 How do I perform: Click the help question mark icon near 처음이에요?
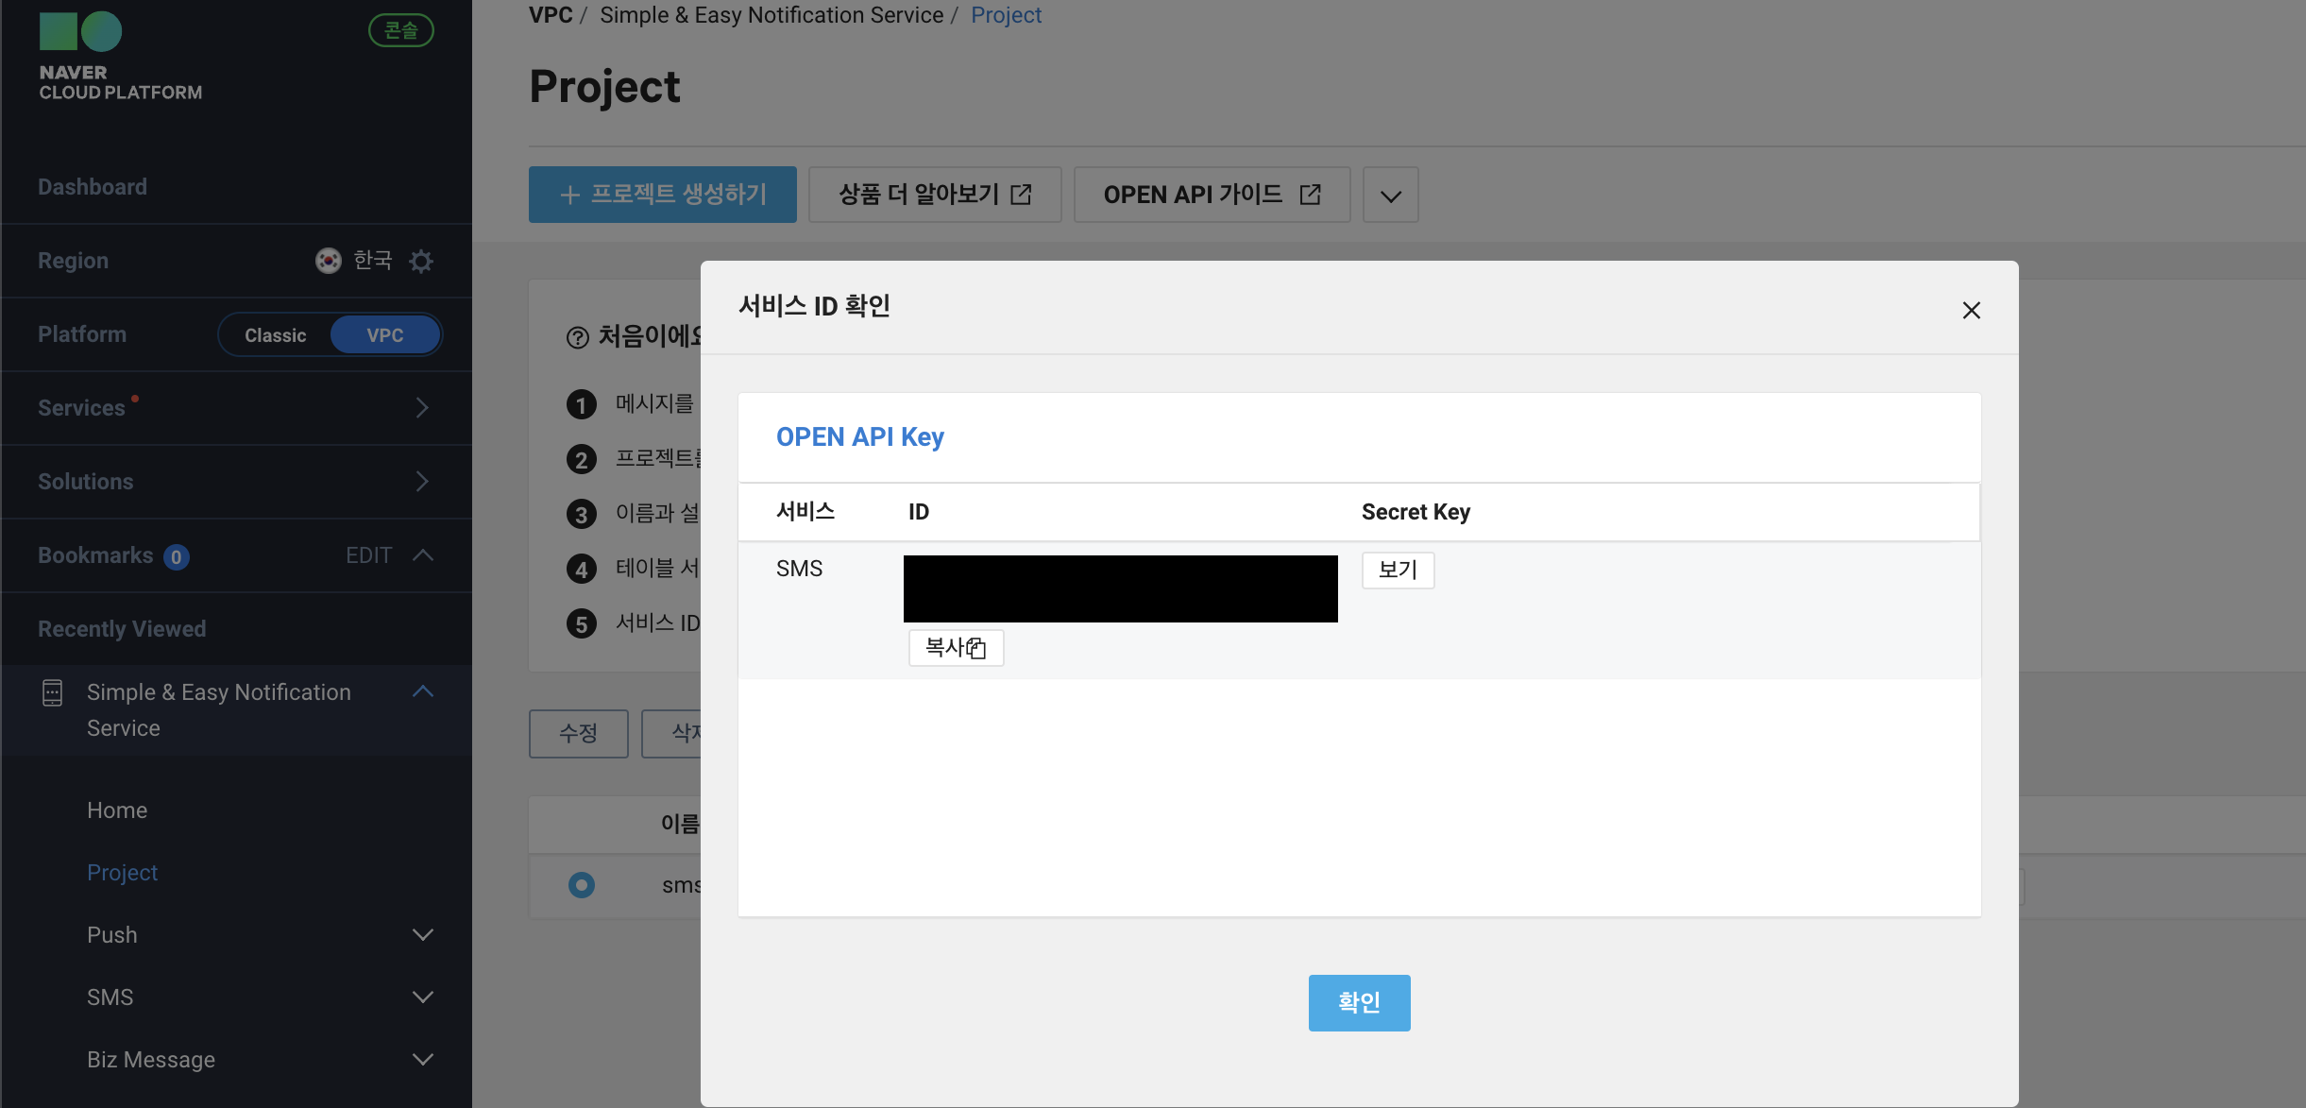click(578, 336)
